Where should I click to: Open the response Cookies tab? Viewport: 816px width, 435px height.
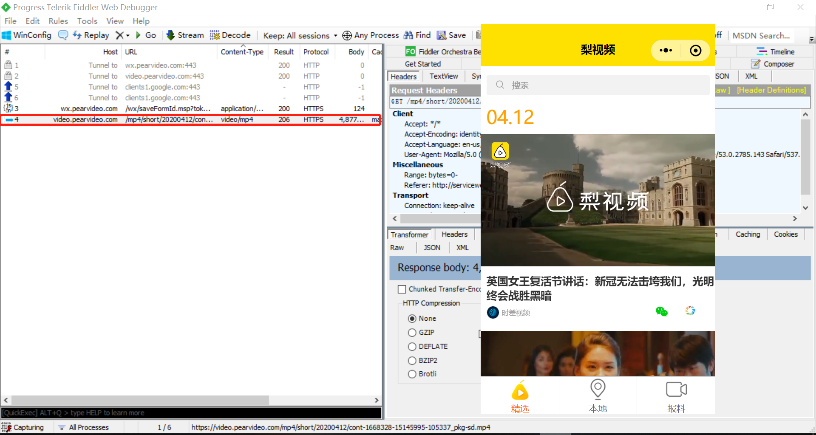click(x=786, y=234)
